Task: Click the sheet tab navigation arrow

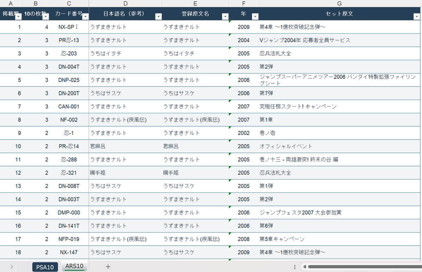Action: pos(12,267)
